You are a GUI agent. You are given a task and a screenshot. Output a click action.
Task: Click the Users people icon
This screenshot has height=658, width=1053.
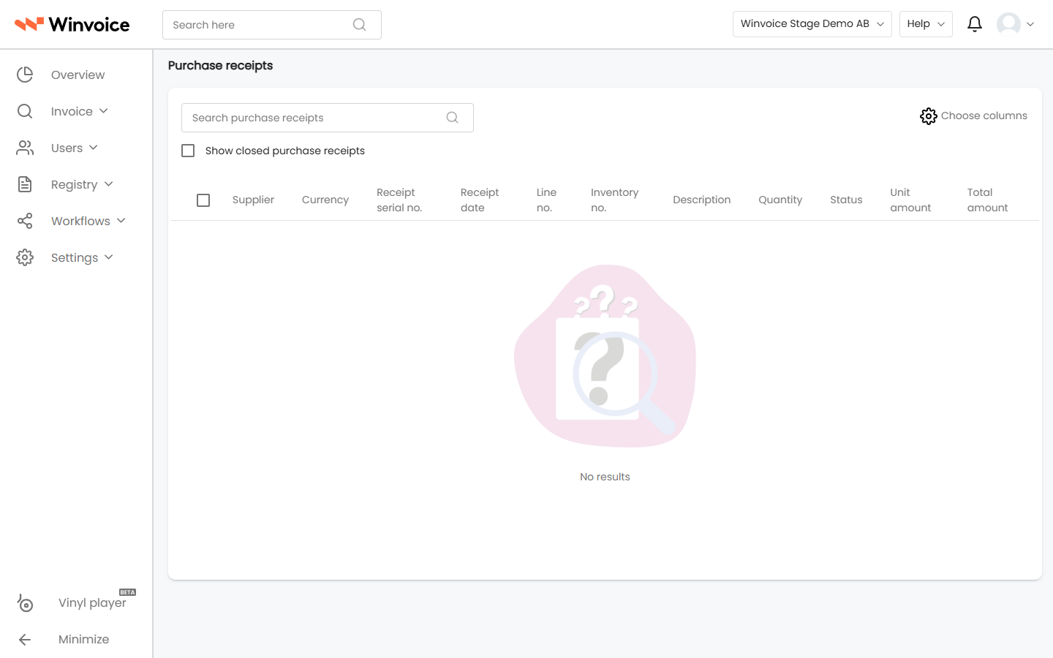(x=25, y=148)
